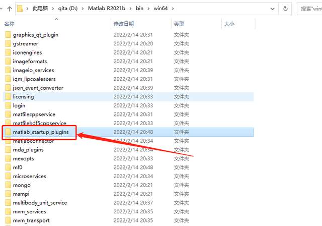
Task: Select the iconengines folder name
Action: 27,52
